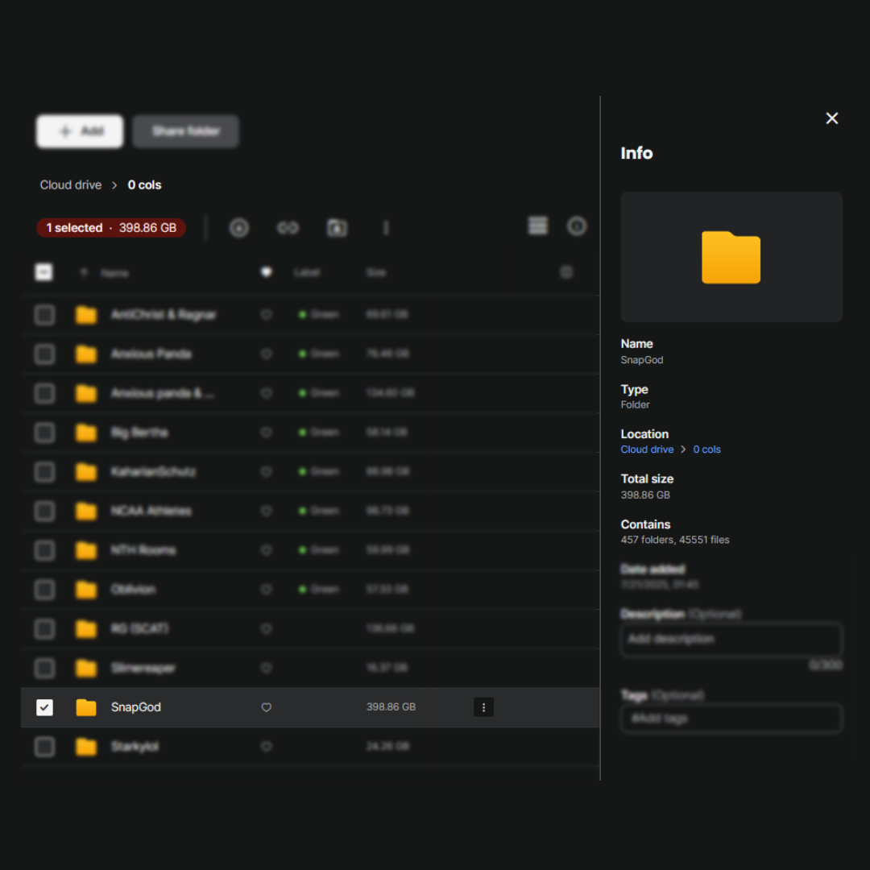This screenshot has width=870, height=870.
Task: Click the favourite heart on the selected row
Action: [x=267, y=707]
